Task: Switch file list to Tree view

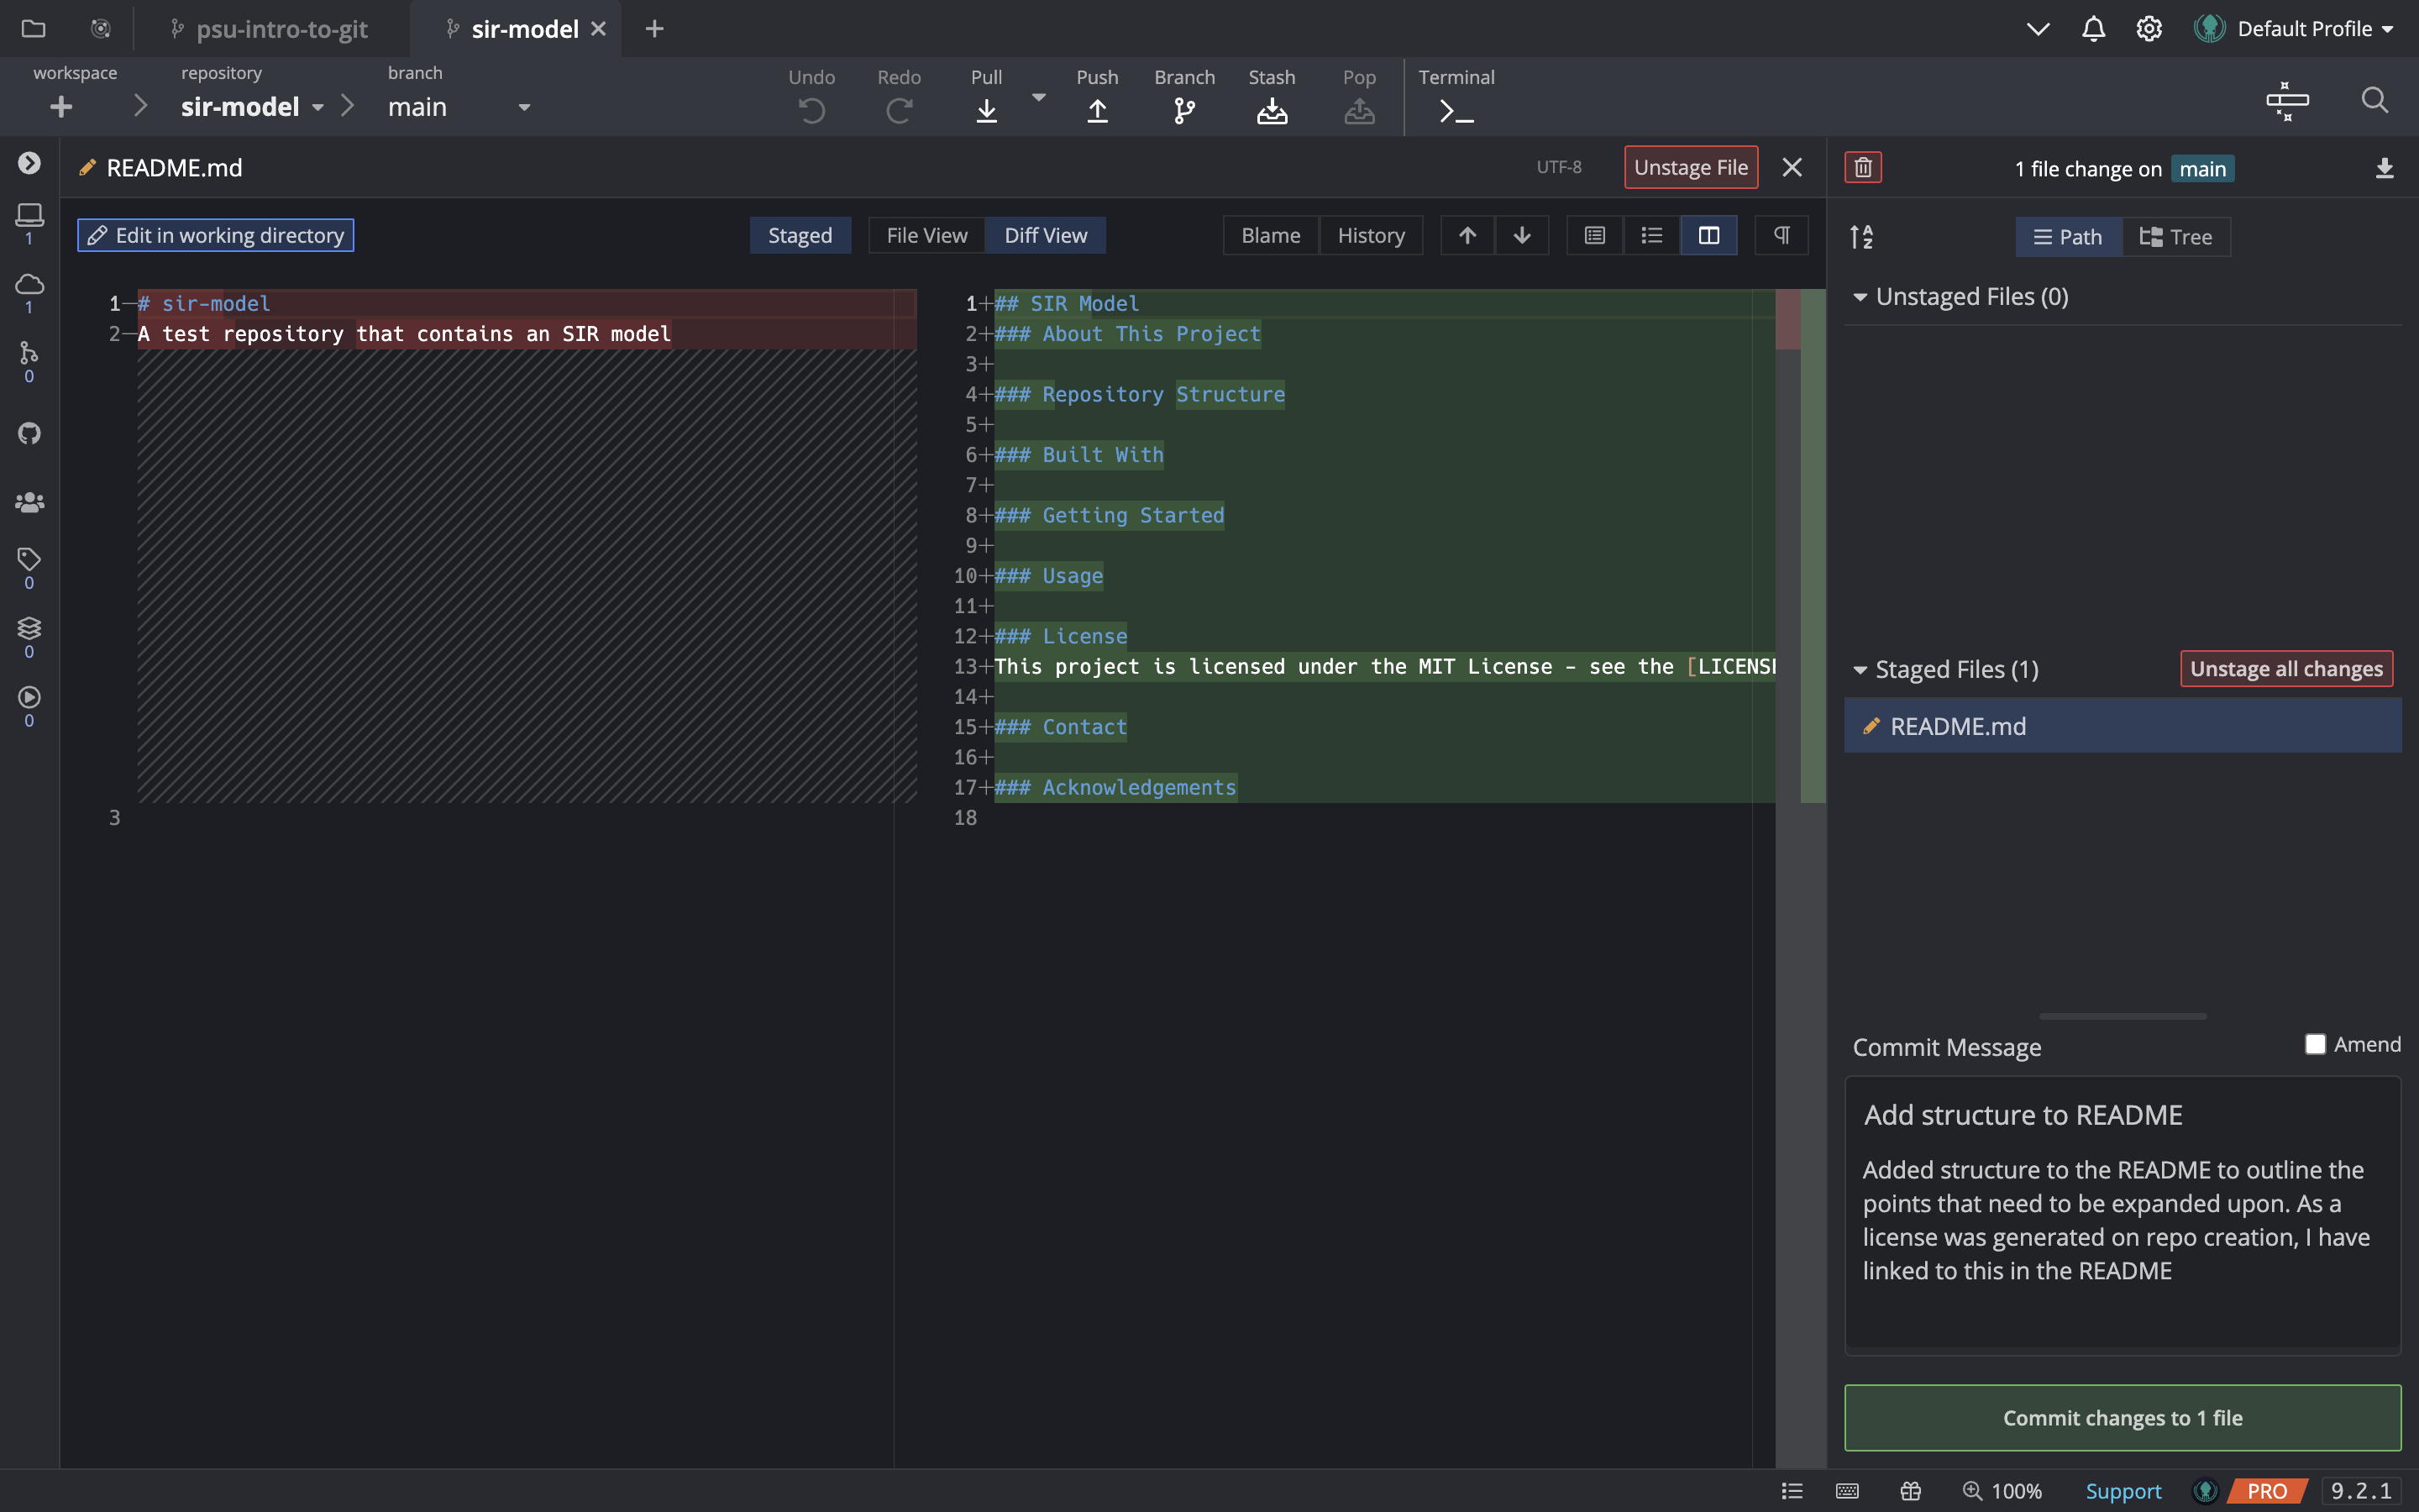Action: pyautogui.click(x=2175, y=237)
